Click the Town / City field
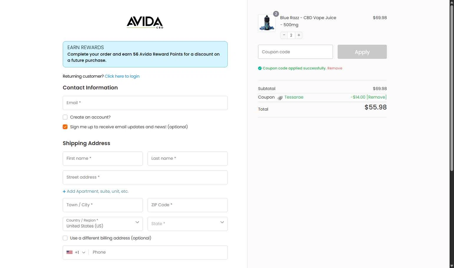The width and height of the screenshot is (454, 268). tap(103, 205)
